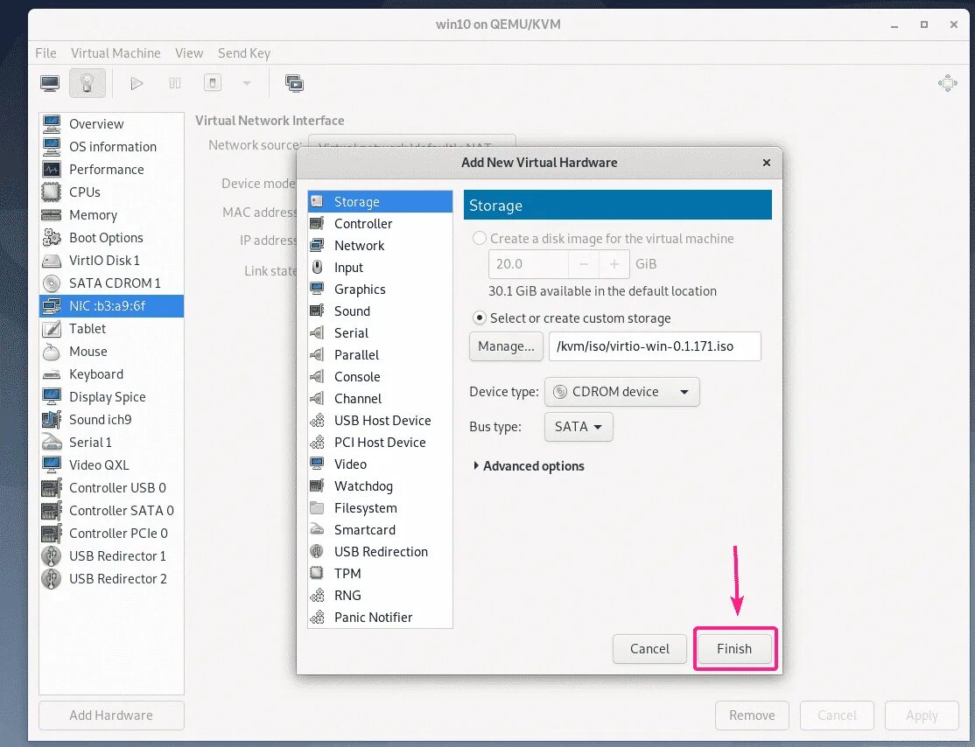Click the shut down toolbar icon
Viewport: 975px width, 747px height.
[212, 83]
